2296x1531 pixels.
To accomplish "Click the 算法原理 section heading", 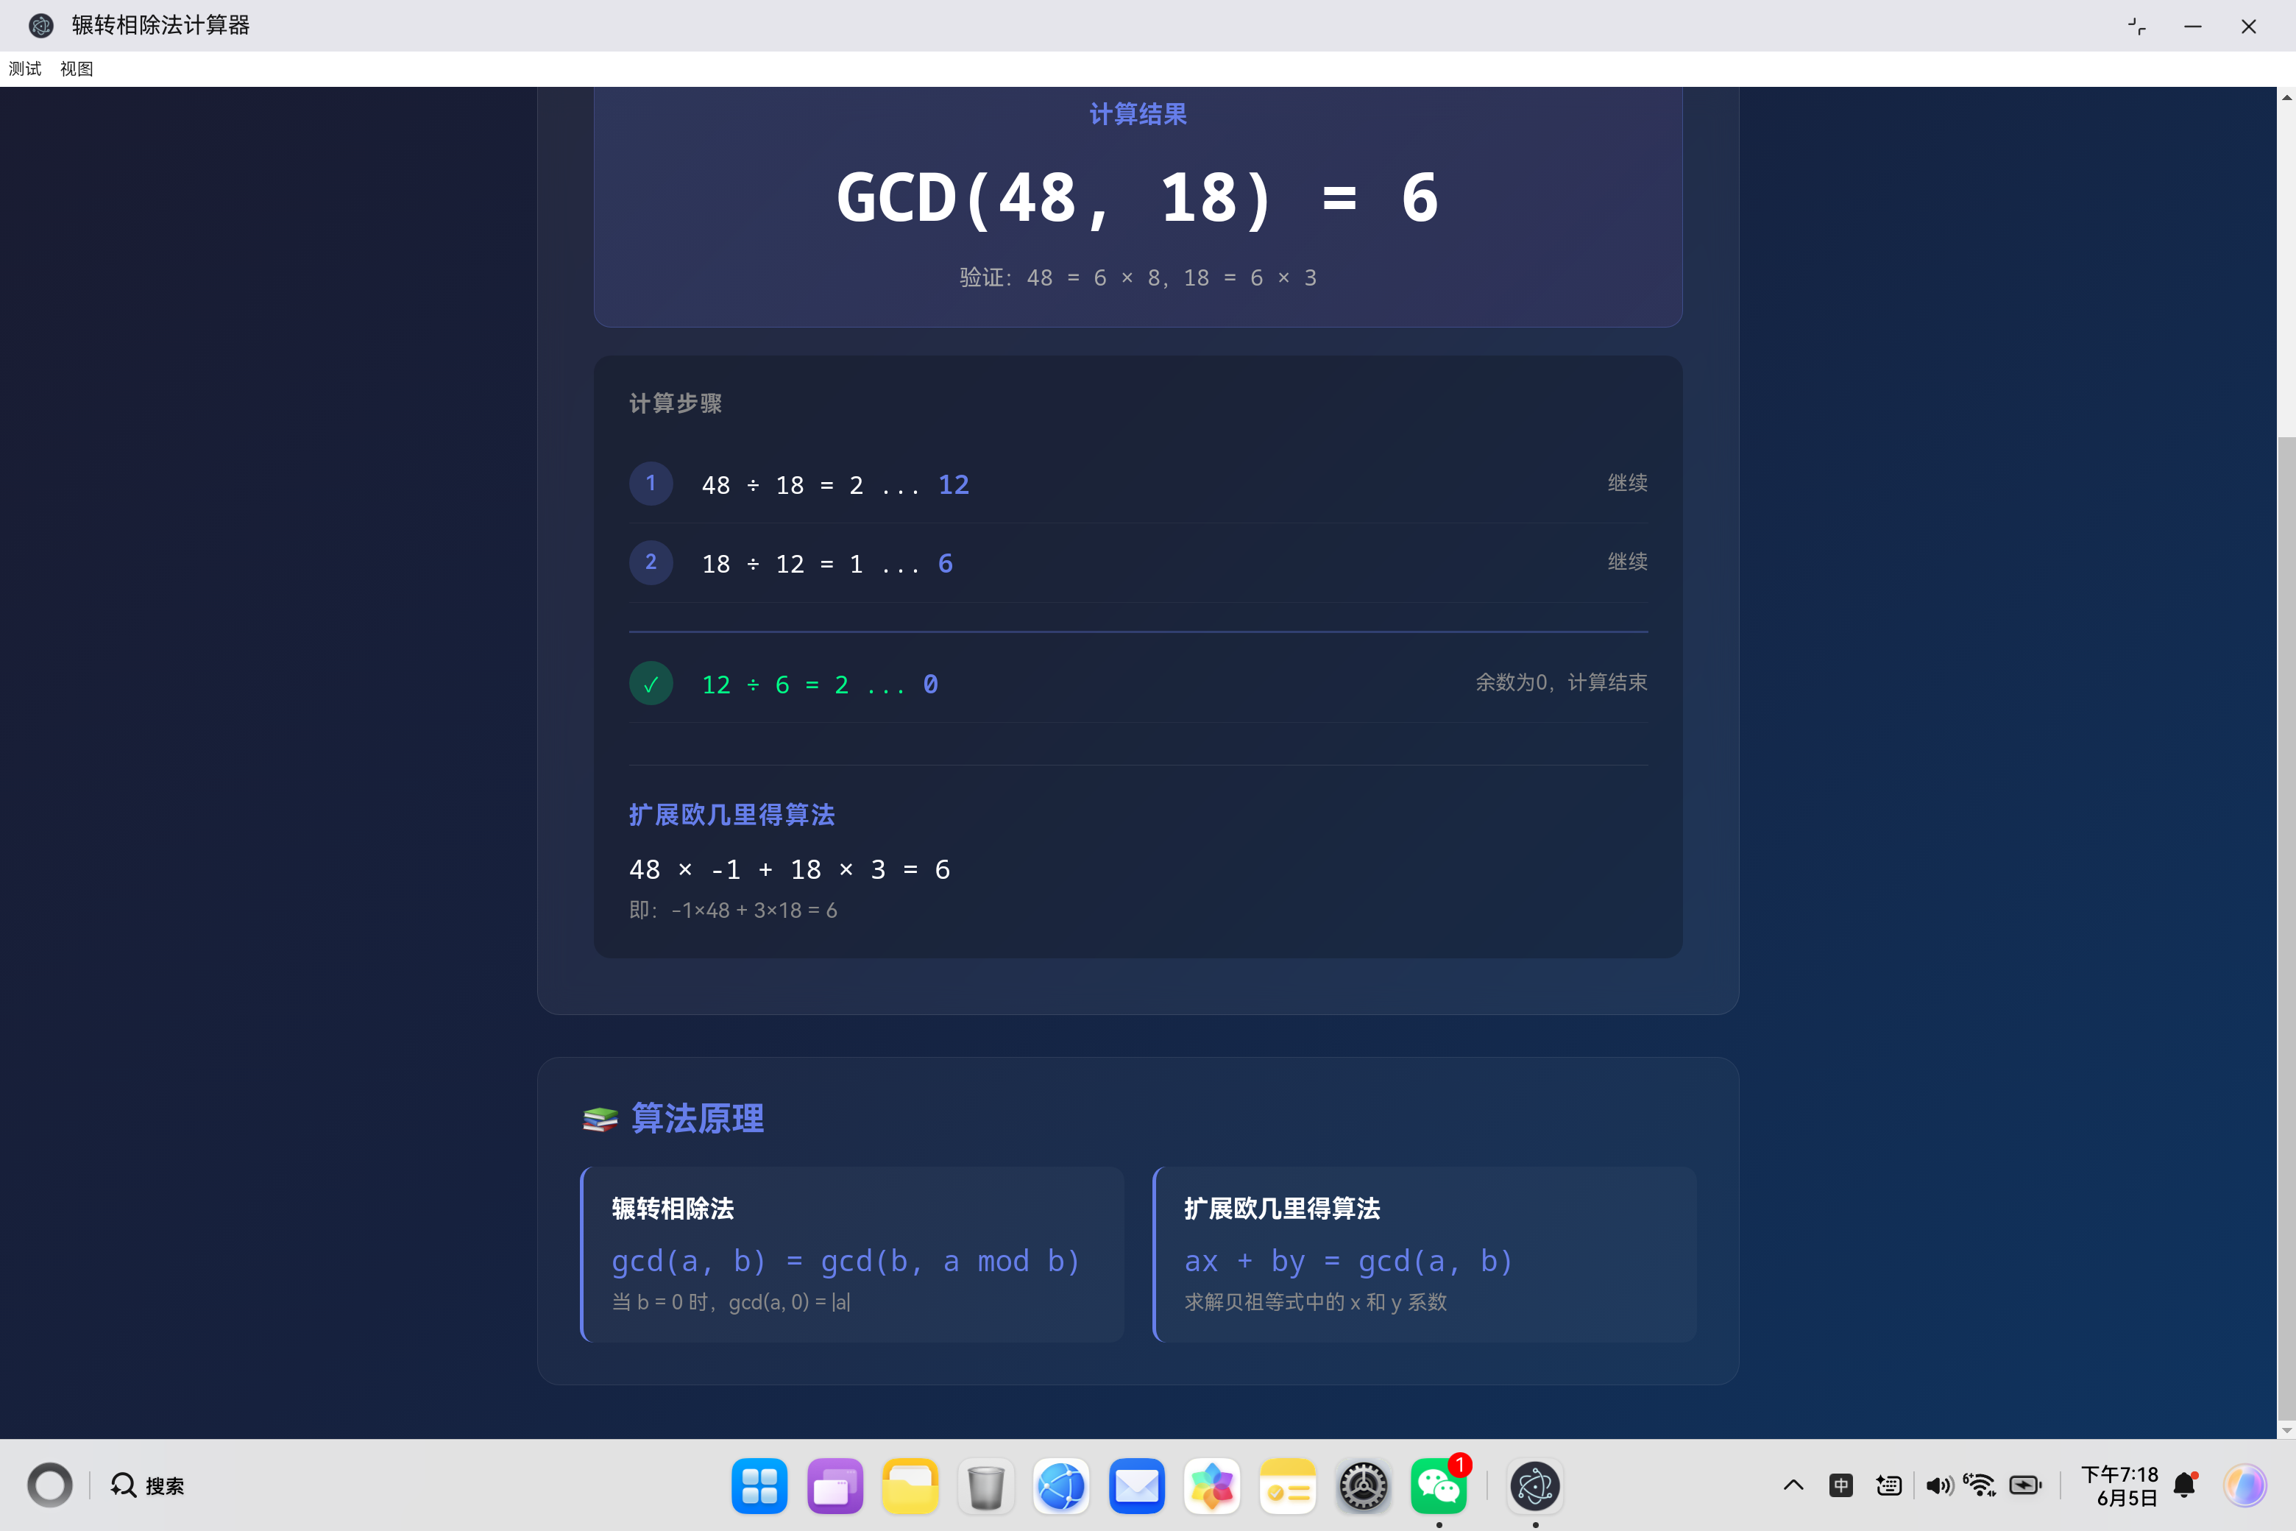I will tap(697, 1118).
